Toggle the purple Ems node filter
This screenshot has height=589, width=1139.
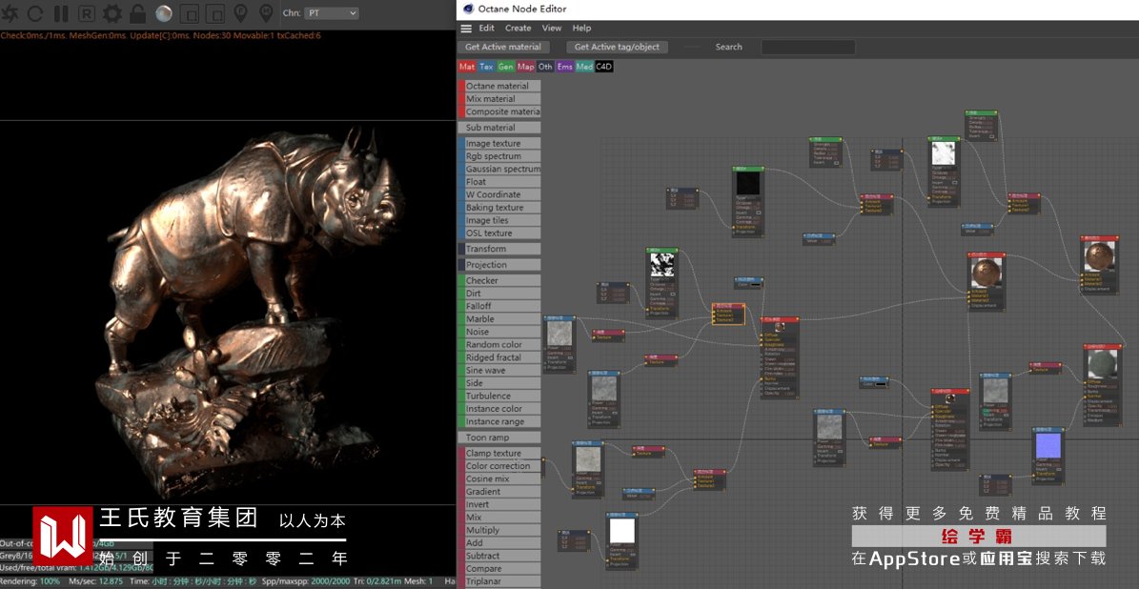(564, 67)
